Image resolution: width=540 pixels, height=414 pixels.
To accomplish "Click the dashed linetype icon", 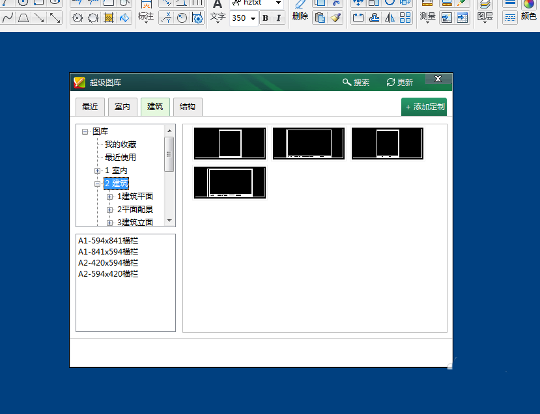I will 510,18.
